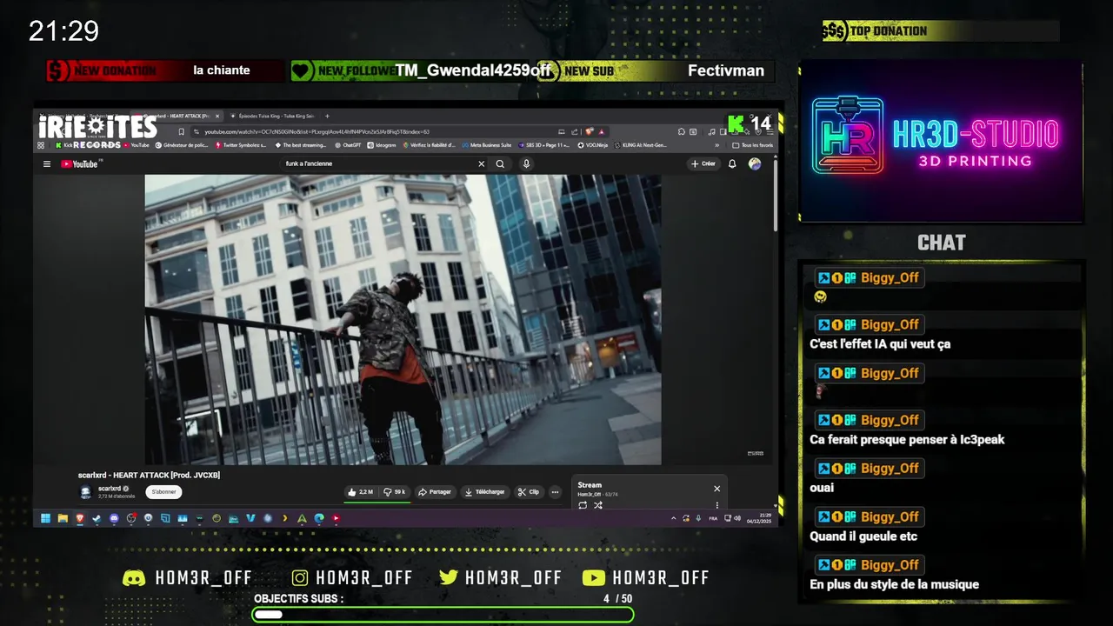Open the ChatGPT bookmark
The width and height of the screenshot is (1113, 626).
348,145
